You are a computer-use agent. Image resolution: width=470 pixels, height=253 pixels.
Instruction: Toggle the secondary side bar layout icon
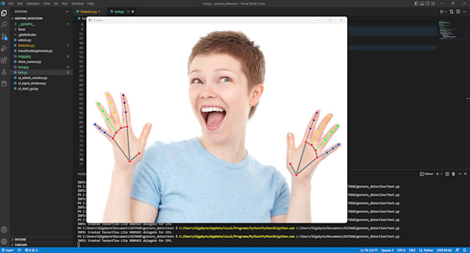point(427,3)
